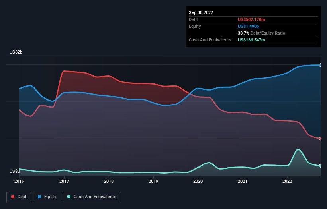Toggle the Debt series legend button
Viewport: 327px width, 209px height.
tap(19, 197)
